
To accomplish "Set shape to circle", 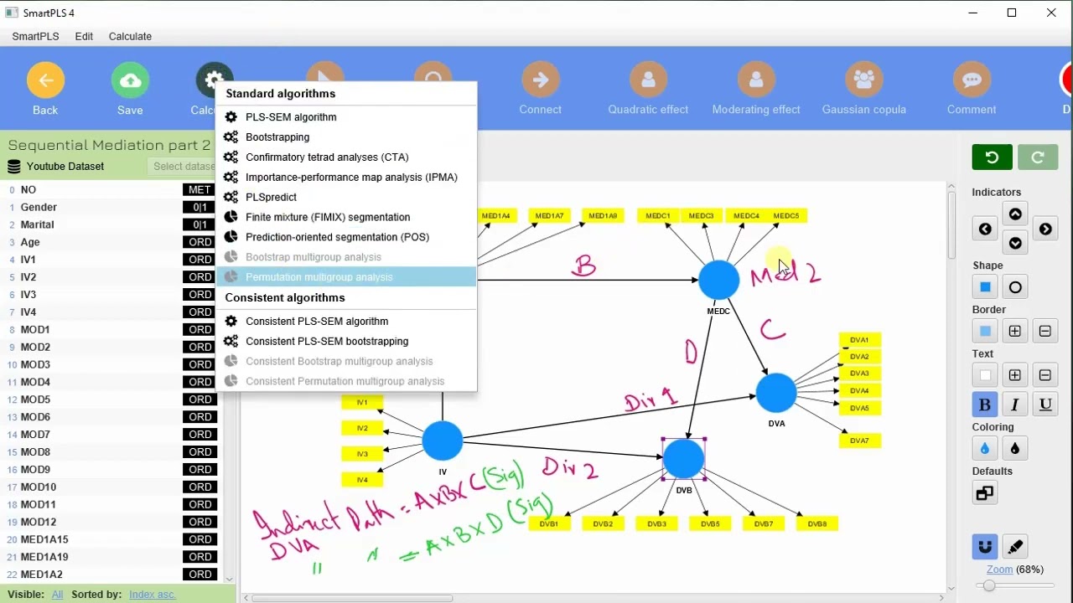I will pos(1015,287).
